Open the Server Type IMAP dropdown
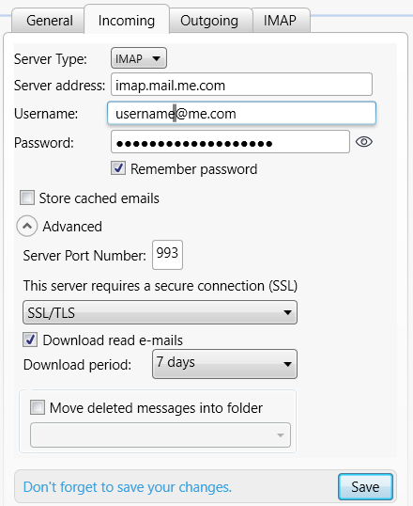413x506 pixels. pyautogui.click(x=139, y=58)
